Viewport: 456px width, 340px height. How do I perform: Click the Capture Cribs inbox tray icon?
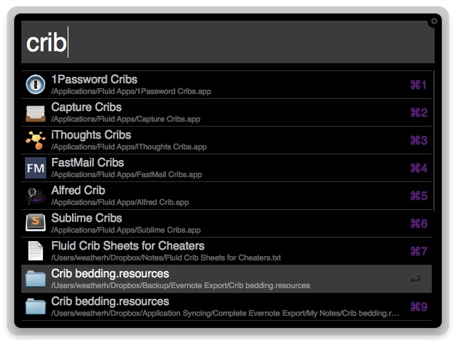pos(36,113)
